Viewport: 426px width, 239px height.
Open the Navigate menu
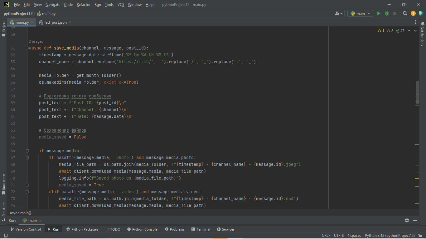pyautogui.click(x=53, y=5)
